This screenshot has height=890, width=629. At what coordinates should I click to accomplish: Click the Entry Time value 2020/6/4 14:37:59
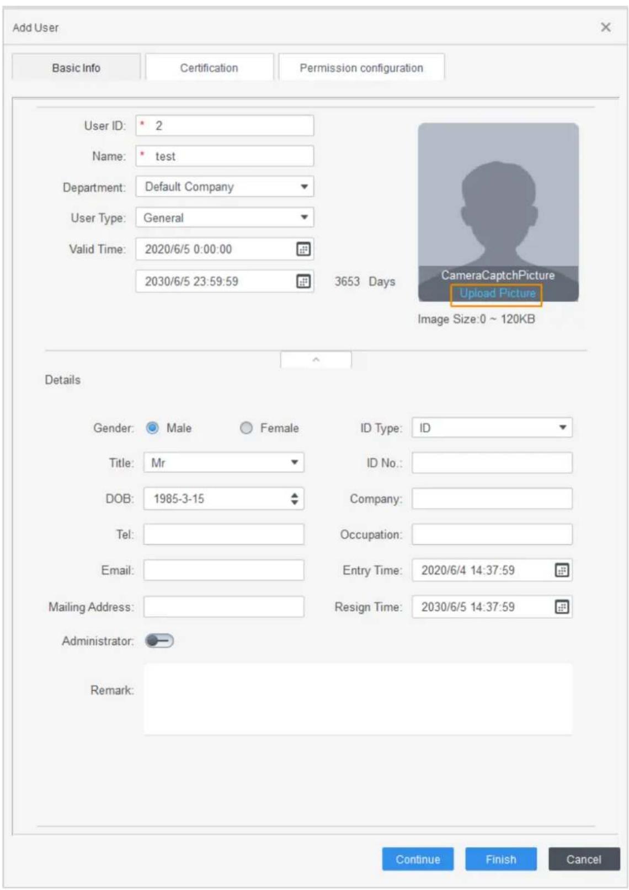click(468, 570)
